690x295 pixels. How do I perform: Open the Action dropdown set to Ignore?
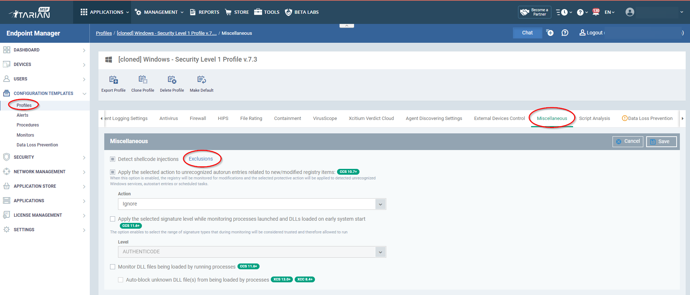point(252,204)
